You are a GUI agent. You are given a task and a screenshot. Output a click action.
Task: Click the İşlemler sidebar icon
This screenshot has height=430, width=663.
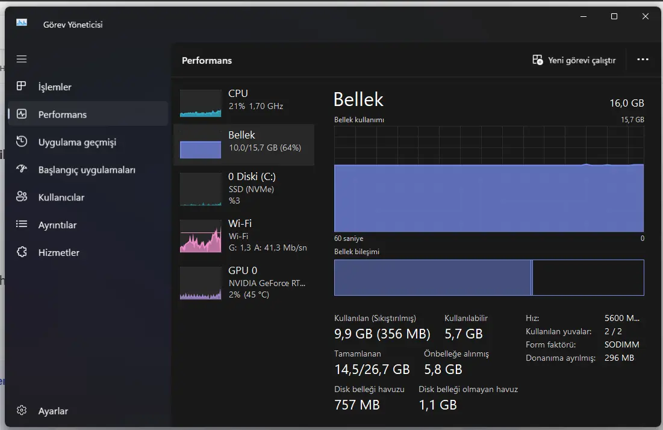coord(22,86)
